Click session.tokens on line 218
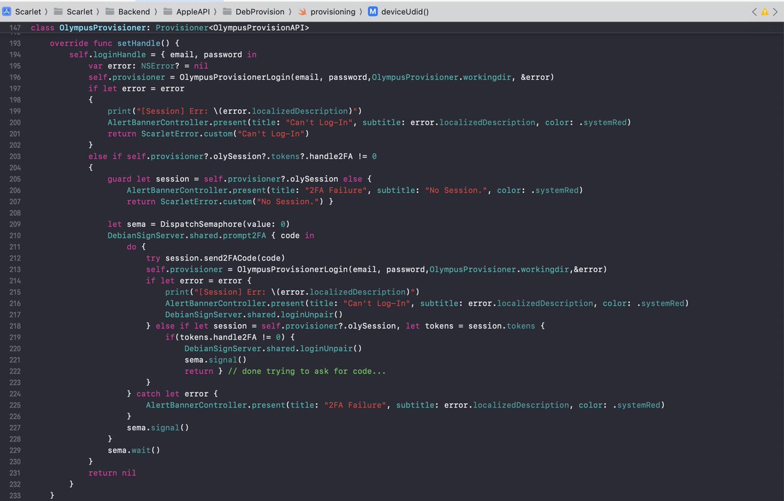 502,326
